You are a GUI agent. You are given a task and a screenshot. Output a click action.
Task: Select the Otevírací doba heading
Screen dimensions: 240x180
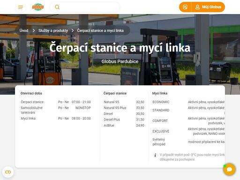(x=31, y=93)
